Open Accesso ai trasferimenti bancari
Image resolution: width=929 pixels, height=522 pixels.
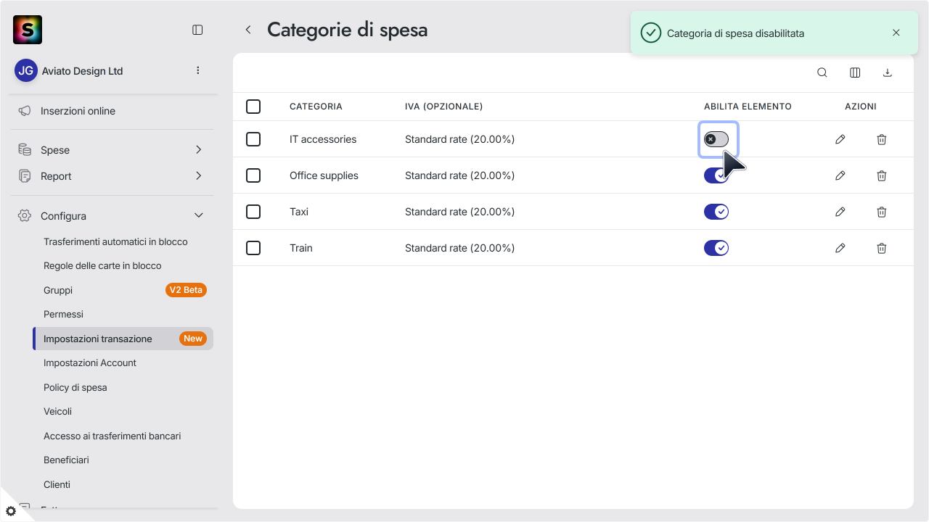pos(112,436)
